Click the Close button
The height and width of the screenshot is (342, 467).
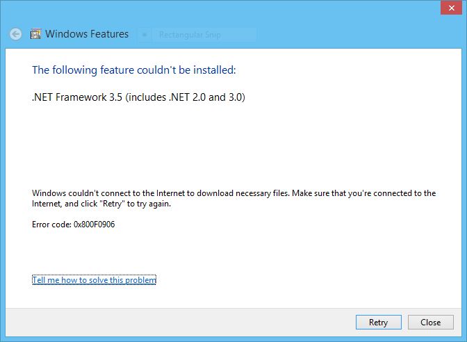point(431,323)
